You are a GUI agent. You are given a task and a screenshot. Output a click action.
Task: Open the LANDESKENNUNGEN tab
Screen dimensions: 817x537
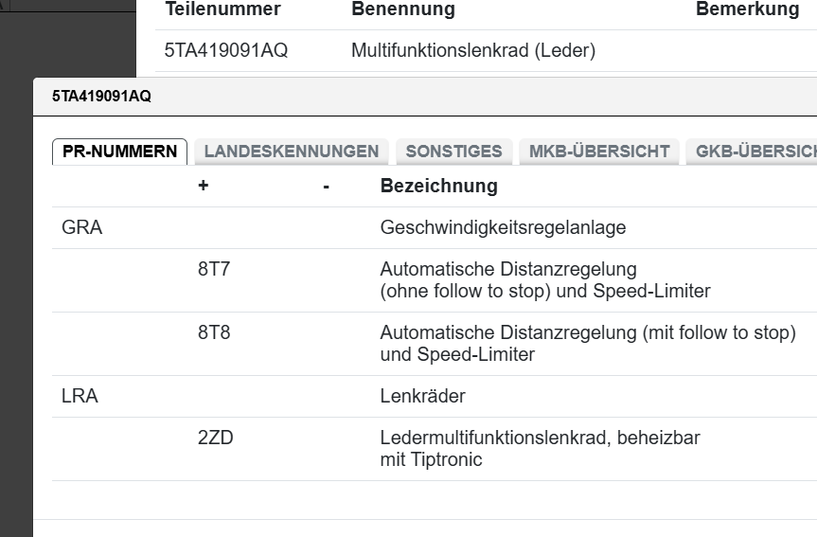point(291,152)
